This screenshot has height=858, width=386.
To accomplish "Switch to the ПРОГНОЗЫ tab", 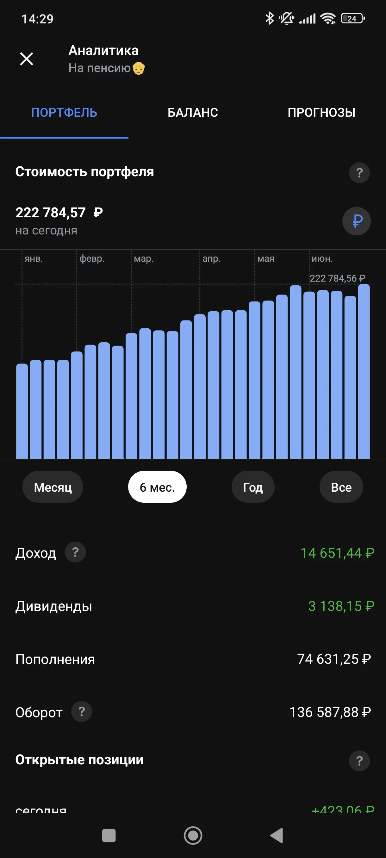I will [321, 113].
